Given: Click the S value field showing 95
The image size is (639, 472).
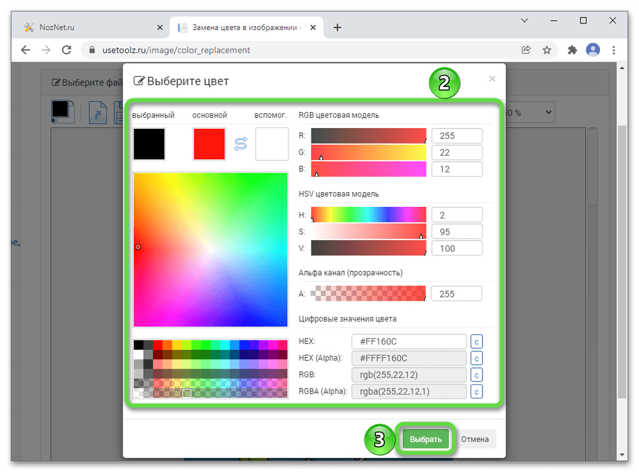Looking at the screenshot, I should [457, 231].
